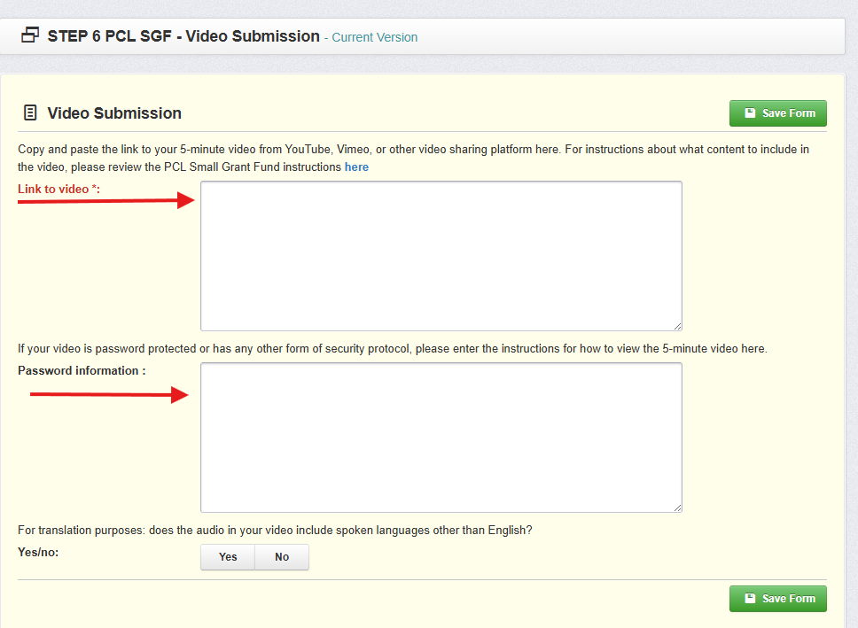Select Yes for non-English audio question
This screenshot has width=858, height=628.
pyautogui.click(x=228, y=557)
